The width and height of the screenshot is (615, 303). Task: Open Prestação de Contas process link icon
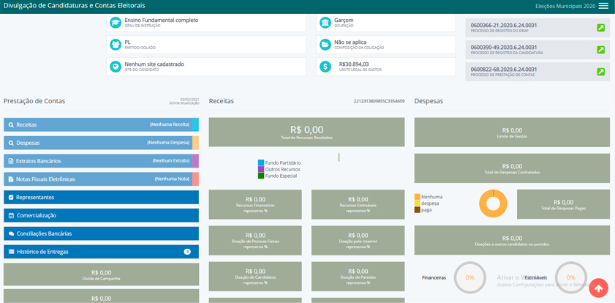pos(600,72)
